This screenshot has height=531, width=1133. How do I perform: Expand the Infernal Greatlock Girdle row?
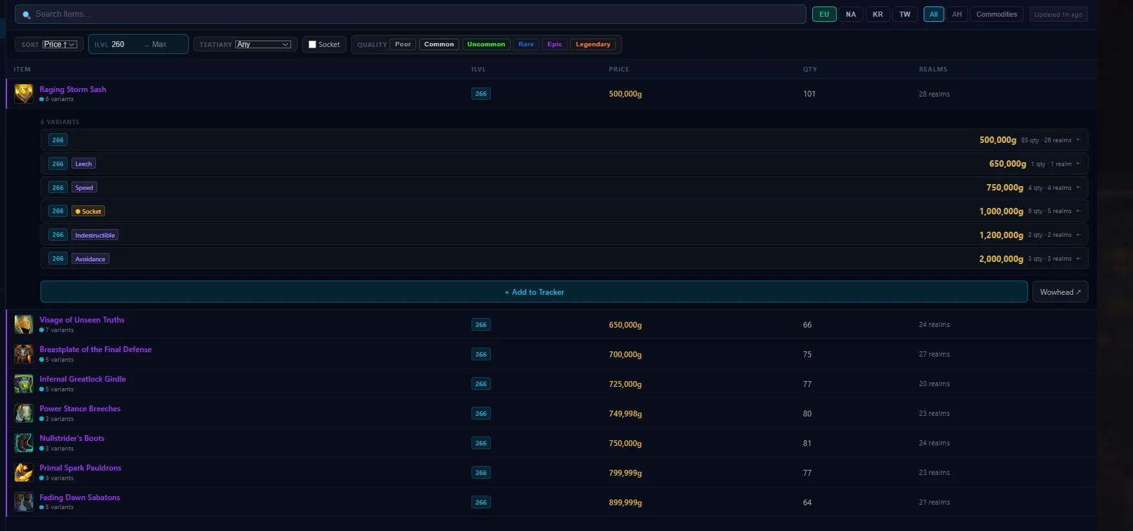click(551, 384)
